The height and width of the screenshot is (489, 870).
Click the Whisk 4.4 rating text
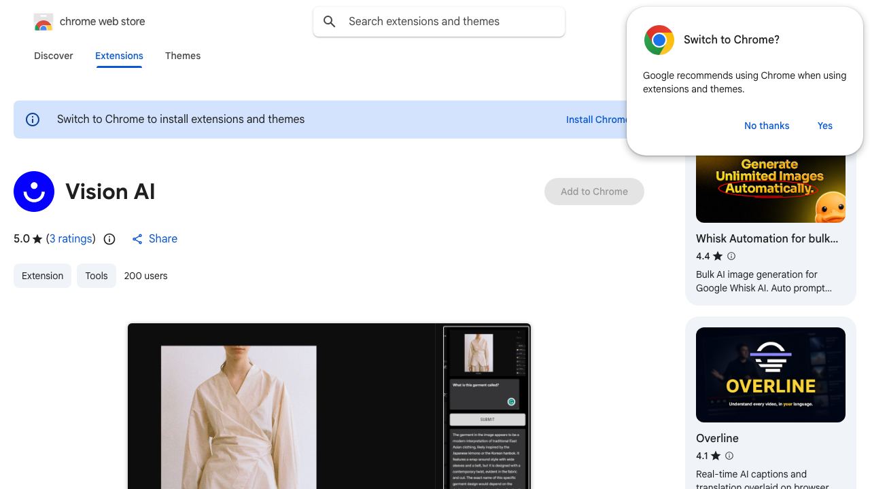coord(703,256)
